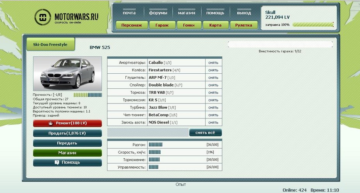Screen dimensions: 360x193
Task: Open the Рулетка tab
Action: click(243, 25)
